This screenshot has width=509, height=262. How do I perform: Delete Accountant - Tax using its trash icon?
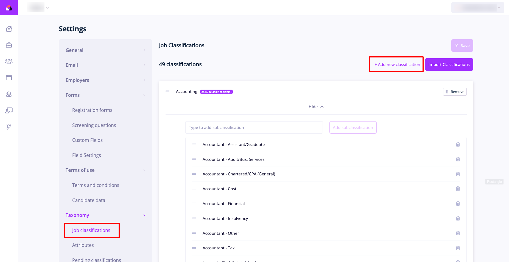(x=458, y=248)
